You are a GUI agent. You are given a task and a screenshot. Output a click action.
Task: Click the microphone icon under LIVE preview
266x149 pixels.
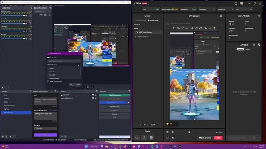click(x=189, y=132)
